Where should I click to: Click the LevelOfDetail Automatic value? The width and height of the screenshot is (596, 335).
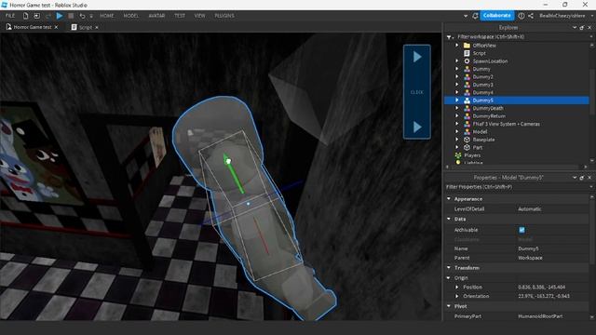[530, 208]
